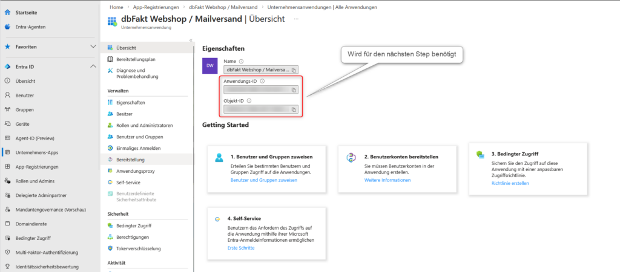Viewport: 620px width, 272px height.
Task: Click the info icon next to Anwendungs-ID
Action: tap(262, 81)
